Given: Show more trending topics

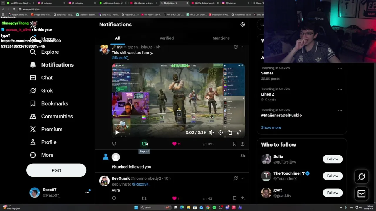Looking at the screenshot, I should coord(271,127).
